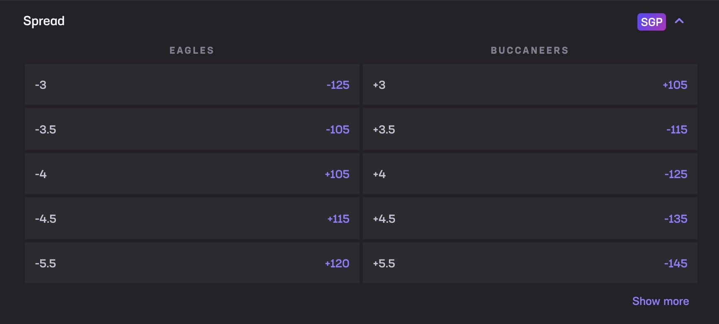The height and width of the screenshot is (324, 719).
Task: Select Buccaneers +3.5 at -115
Action: point(530,129)
